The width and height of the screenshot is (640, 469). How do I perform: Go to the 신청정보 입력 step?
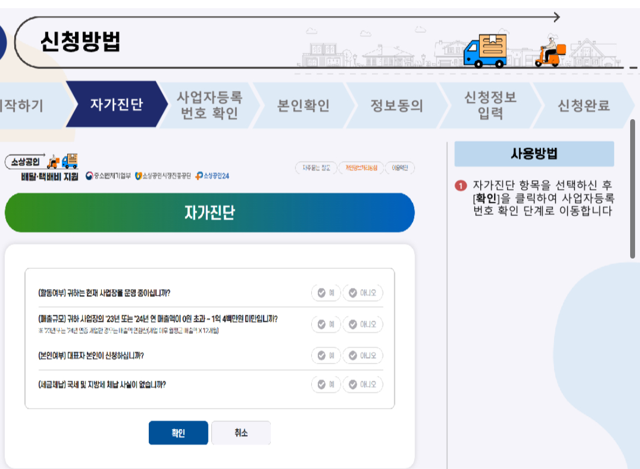(x=490, y=105)
